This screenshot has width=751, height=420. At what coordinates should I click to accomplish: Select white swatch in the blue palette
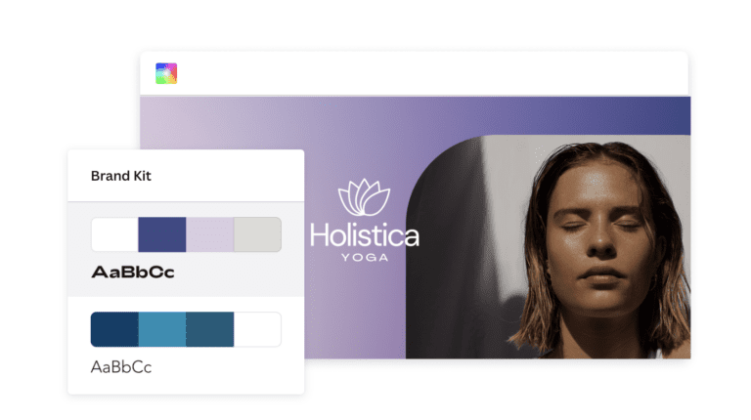tap(257, 329)
